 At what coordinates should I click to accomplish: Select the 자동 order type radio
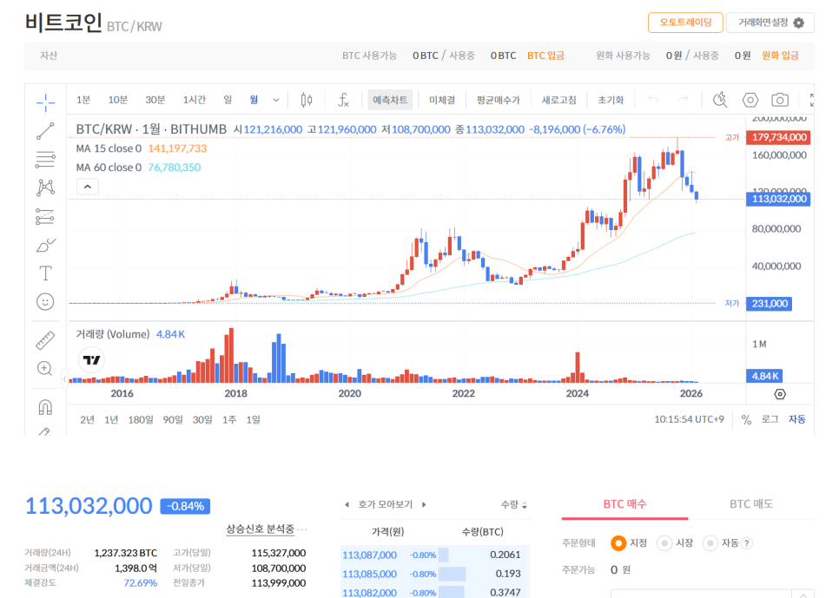pyautogui.click(x=710, y=543)
